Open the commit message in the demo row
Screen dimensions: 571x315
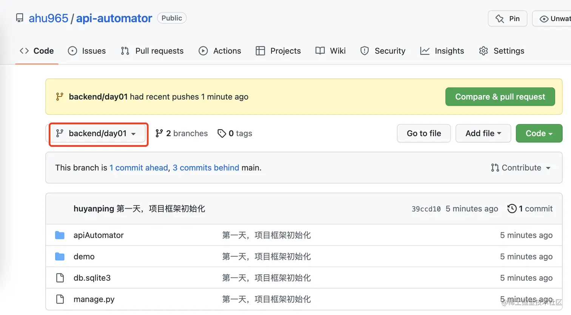tap(267, 257)
